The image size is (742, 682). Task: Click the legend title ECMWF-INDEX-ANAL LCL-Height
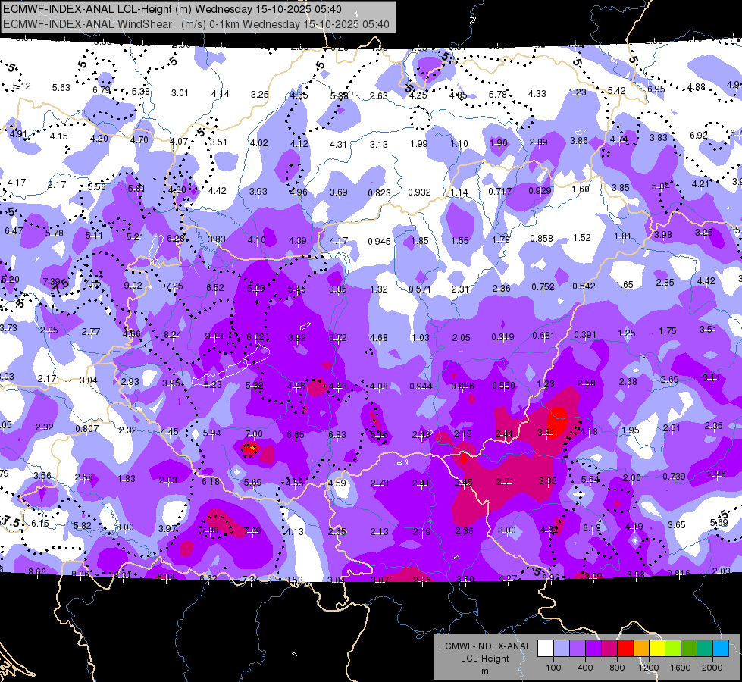click(x=484, y=652)
